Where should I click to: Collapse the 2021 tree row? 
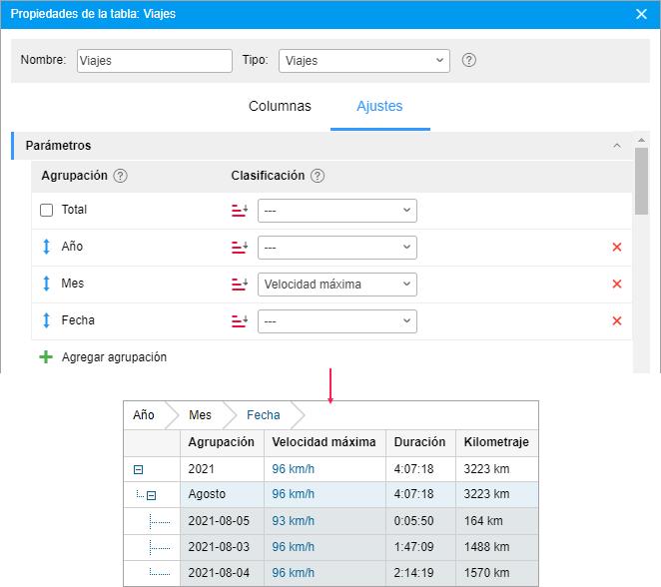point(139,469)
